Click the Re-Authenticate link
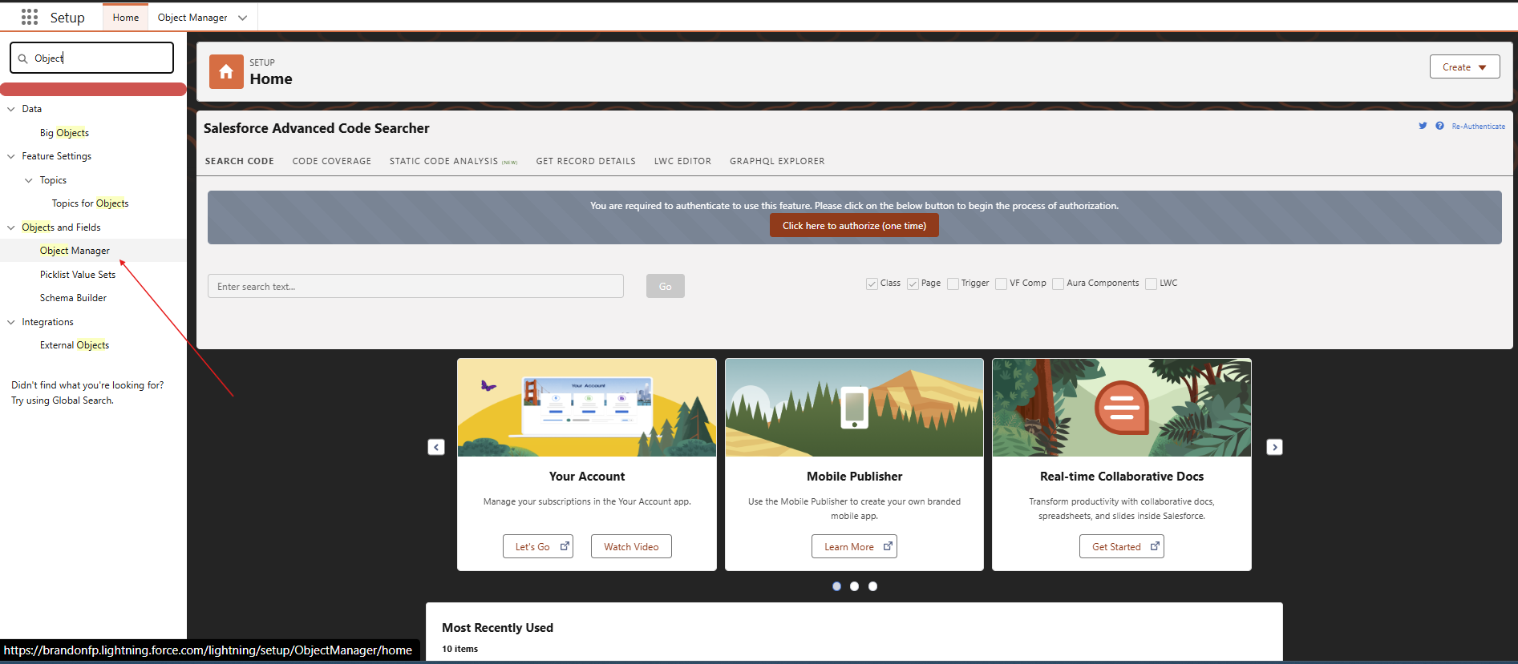1518x664 pixels. 1478,126
